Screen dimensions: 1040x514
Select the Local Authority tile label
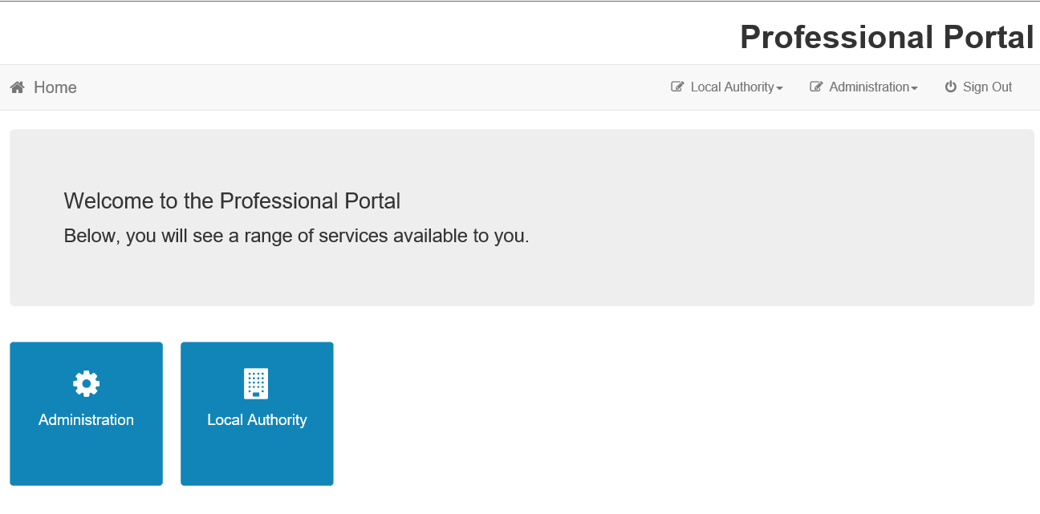pyautogui.click(x=257, y=419)
